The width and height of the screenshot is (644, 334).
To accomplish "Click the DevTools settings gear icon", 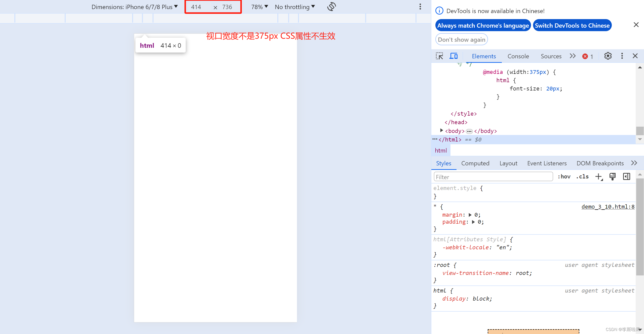I will (x=608, y=56).
